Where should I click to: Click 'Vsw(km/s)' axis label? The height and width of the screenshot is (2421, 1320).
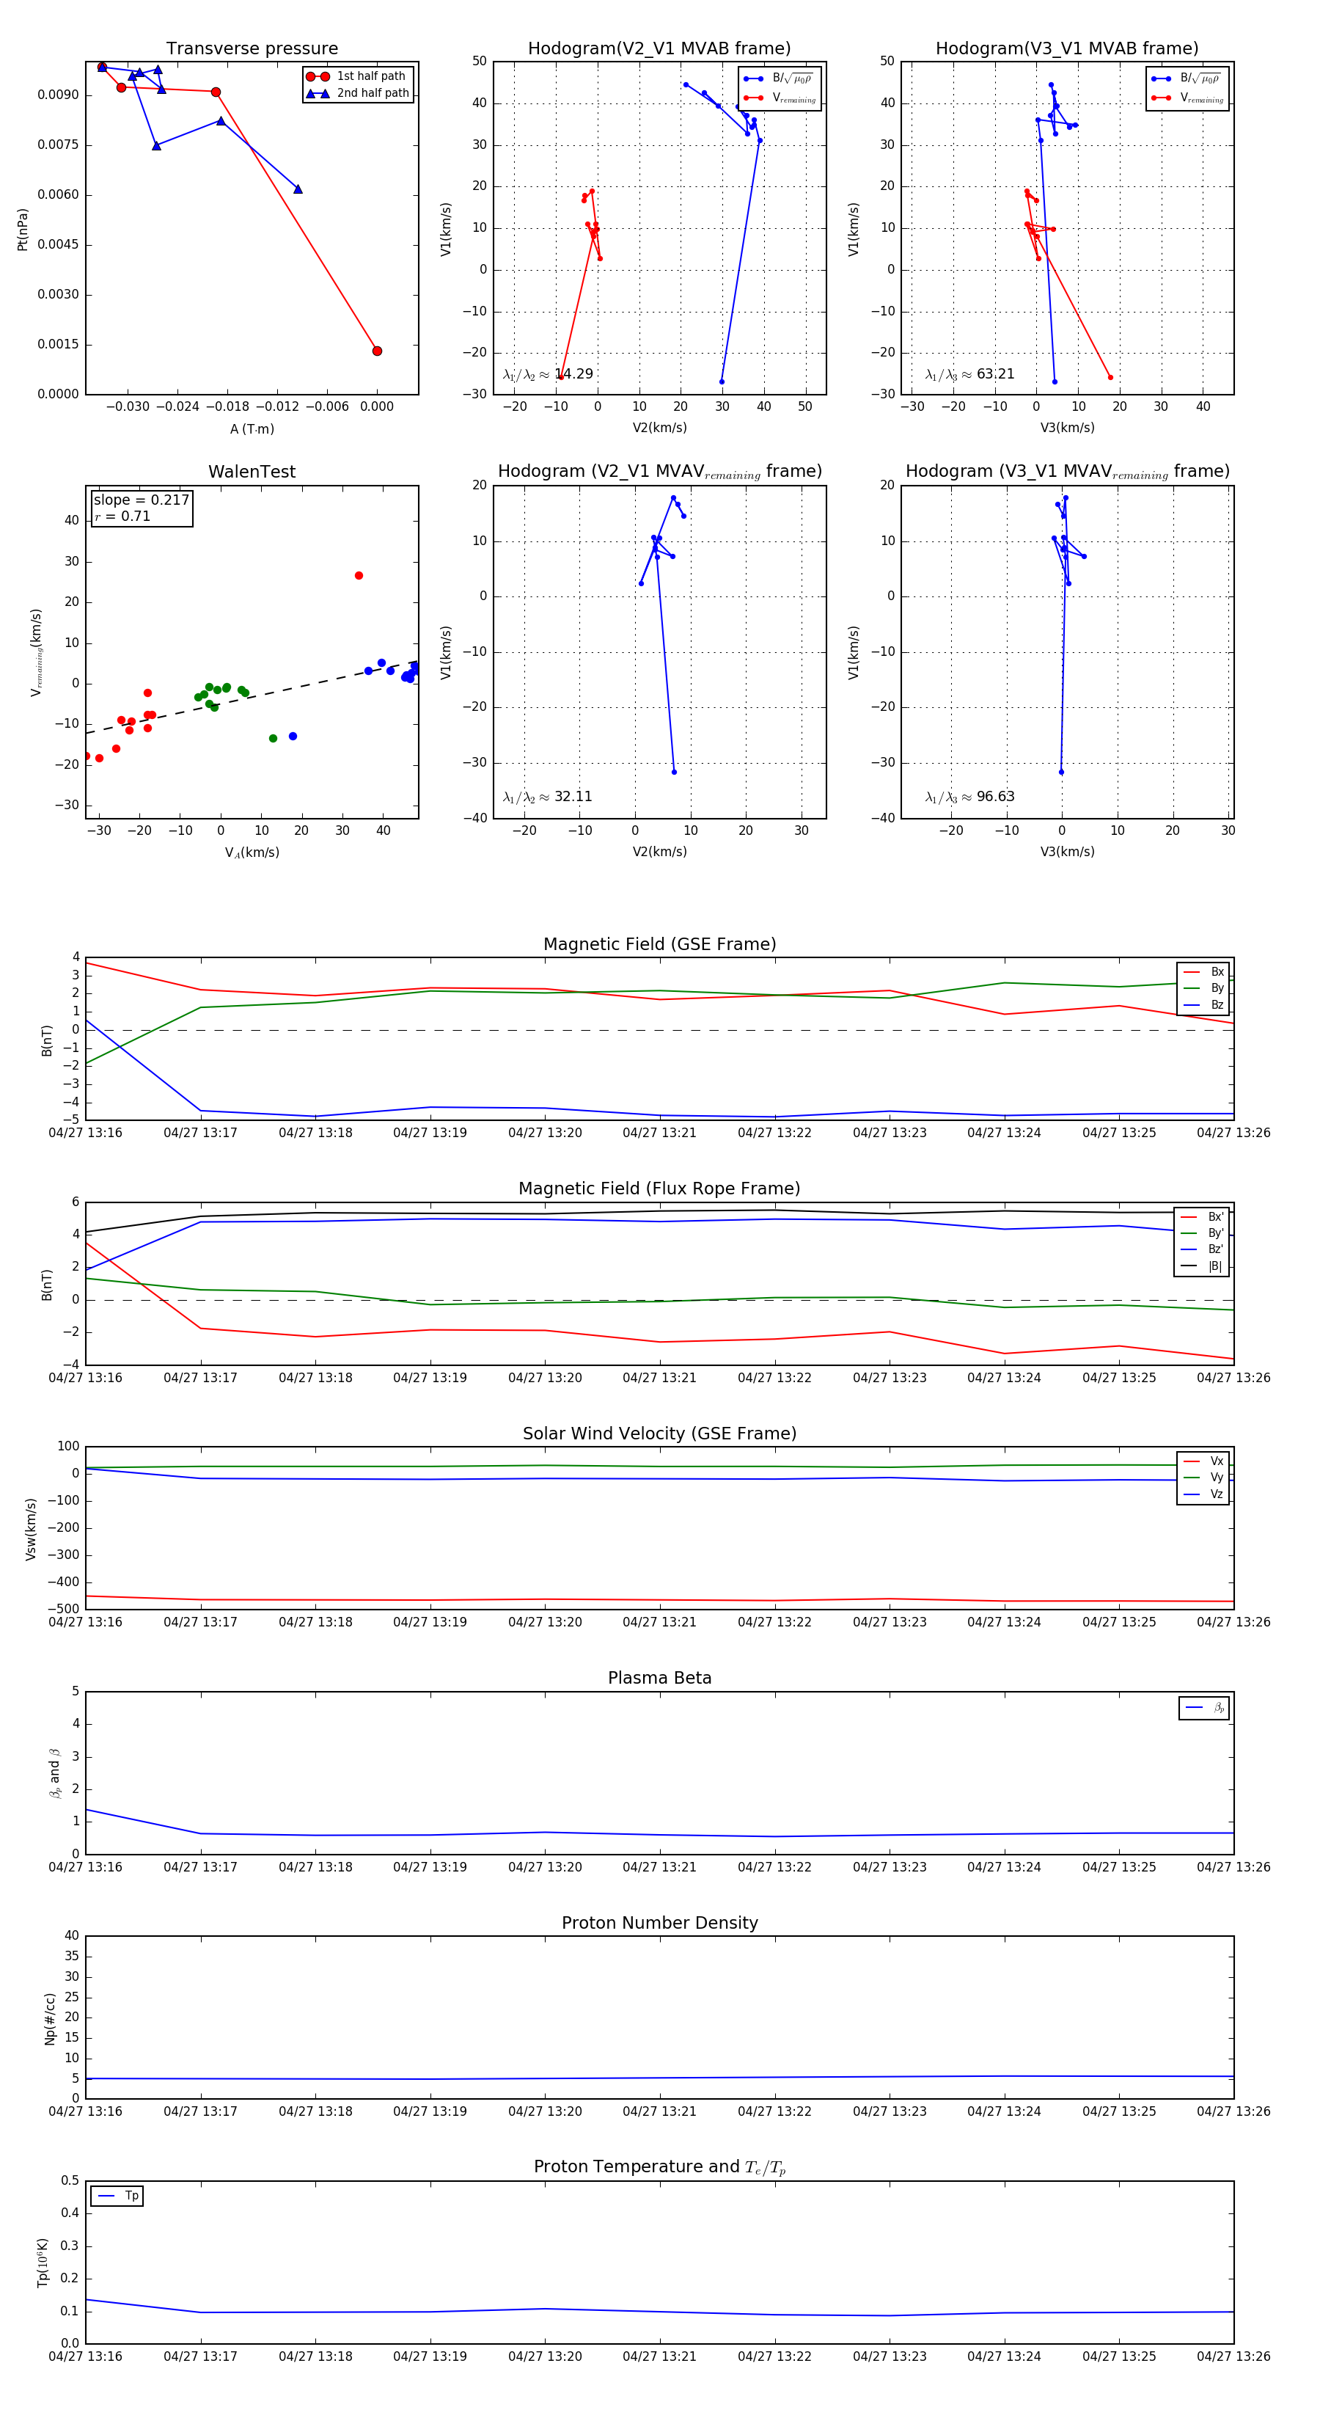[x=30, y=1529]
